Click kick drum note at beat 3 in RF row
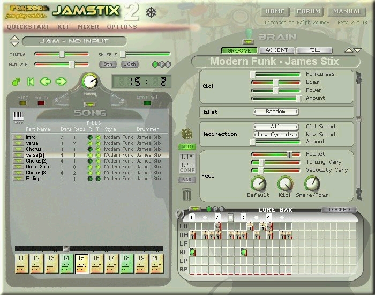 [x=244, y=252]
